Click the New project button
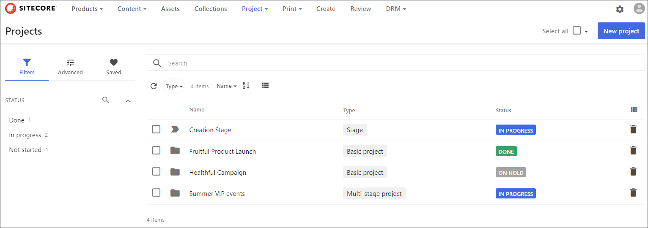This screenshot has width=648, height=228. pyautogui.click(x=621, y=31)
